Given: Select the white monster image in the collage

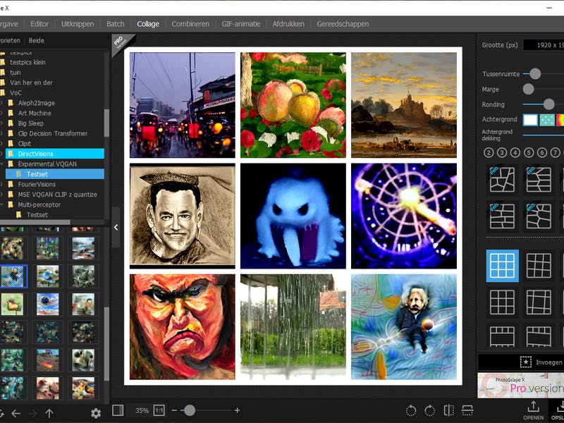Looking at the screenshot, I should click(293, 216).
